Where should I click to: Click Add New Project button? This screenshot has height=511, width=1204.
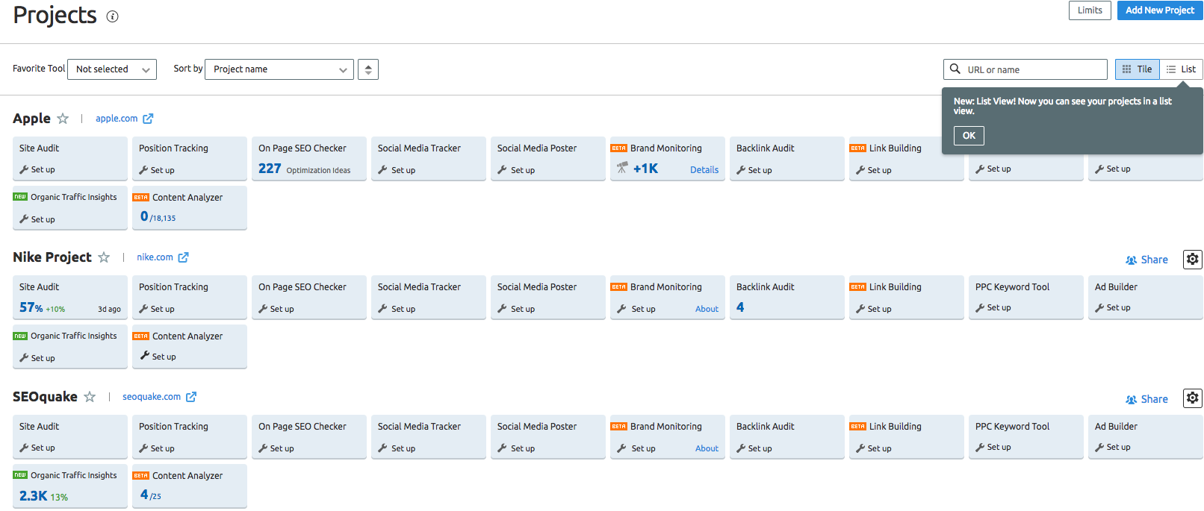point(1160,10)
